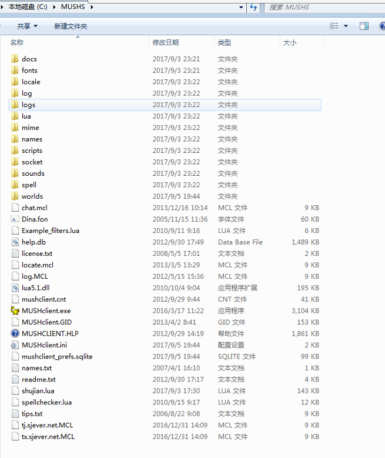
Task: Select the names folder name
Action: coord(32,139)
